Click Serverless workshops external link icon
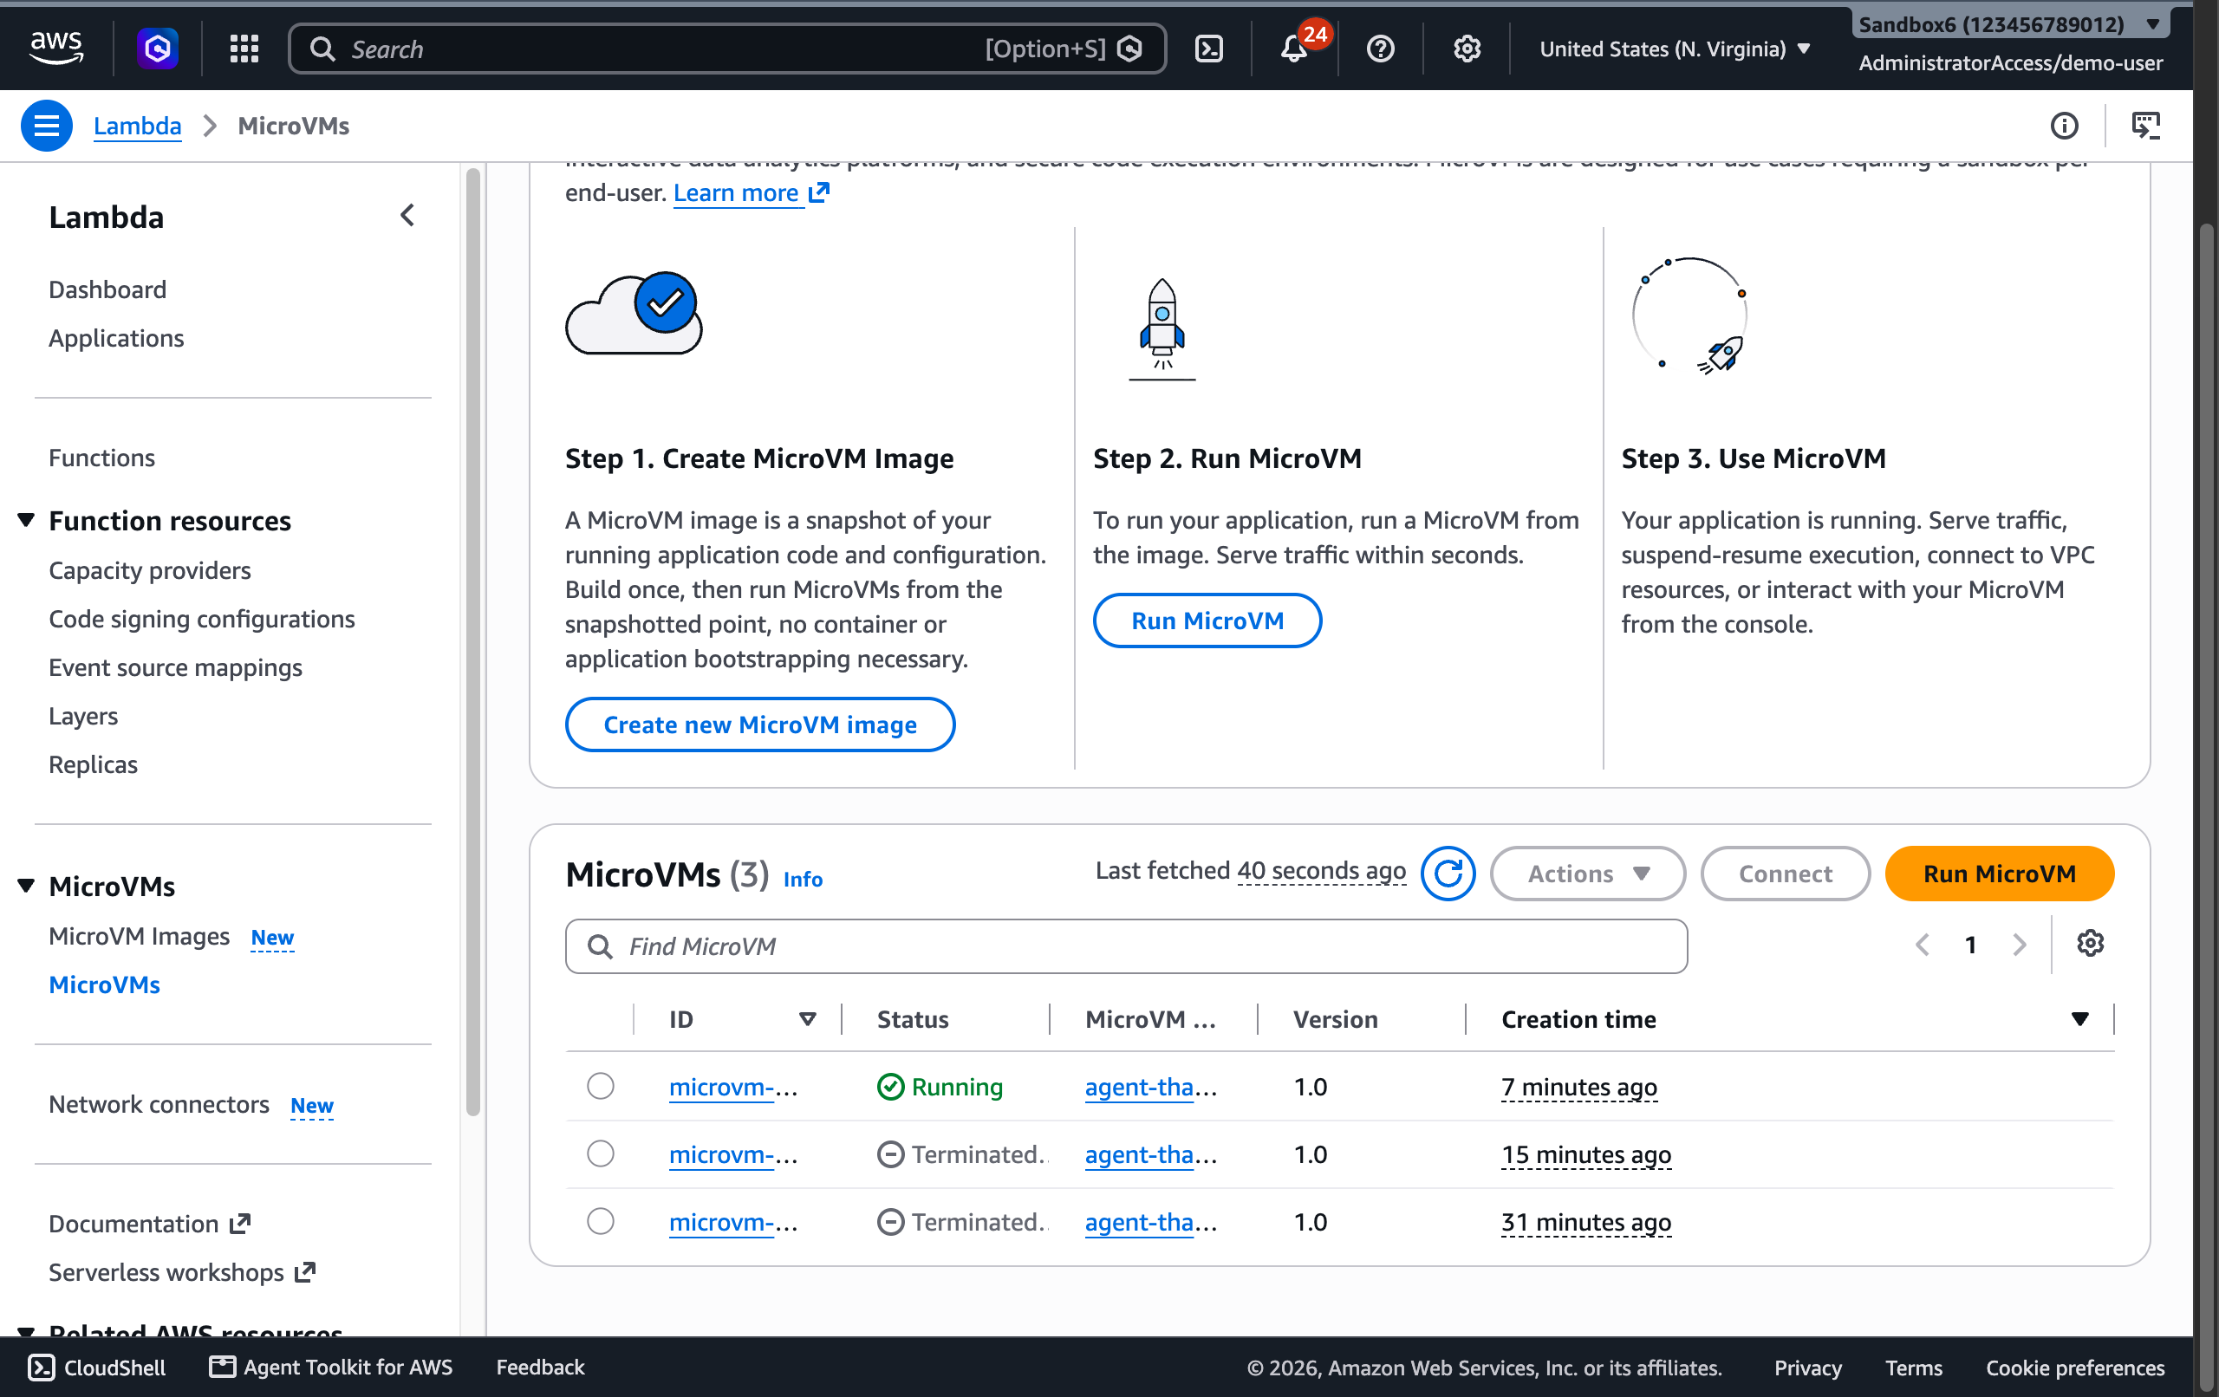The height and width of the screenshot is (1397, 2219). point(305,1272)
